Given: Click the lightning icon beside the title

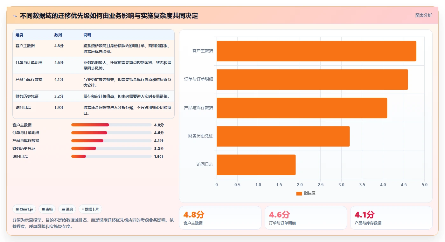Looking at the screenshot, I should coord(15,16).
